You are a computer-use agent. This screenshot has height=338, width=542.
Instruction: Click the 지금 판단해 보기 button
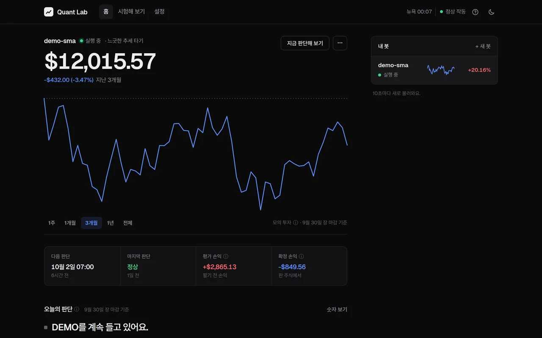[305, 43]
